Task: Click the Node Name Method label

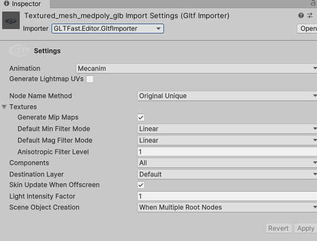Action: coord(41,96)
